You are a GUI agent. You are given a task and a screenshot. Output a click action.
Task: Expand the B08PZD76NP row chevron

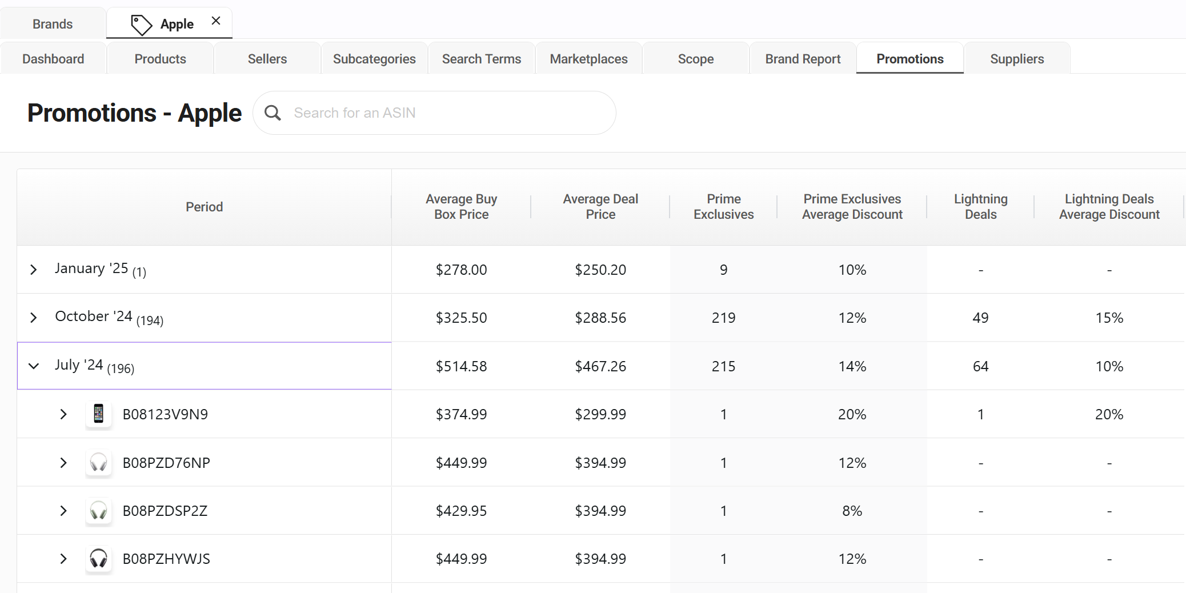[63, 463]
